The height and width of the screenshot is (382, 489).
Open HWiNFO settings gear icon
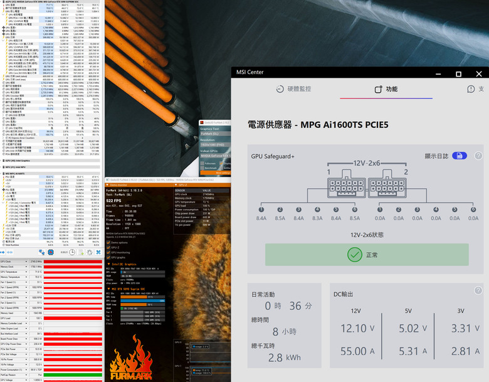[x=90, y=252]
